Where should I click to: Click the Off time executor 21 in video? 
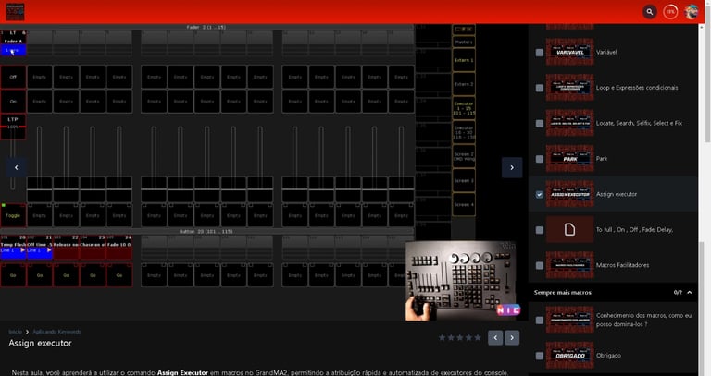coord(40,247)
